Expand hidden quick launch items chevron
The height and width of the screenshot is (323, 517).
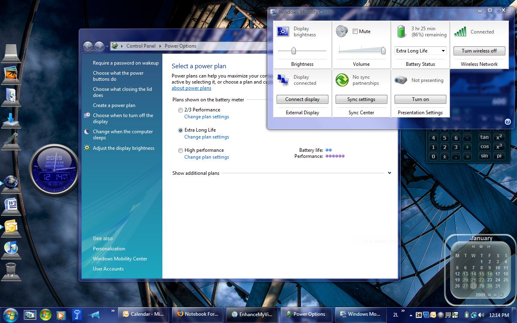(x=113, y=311)
